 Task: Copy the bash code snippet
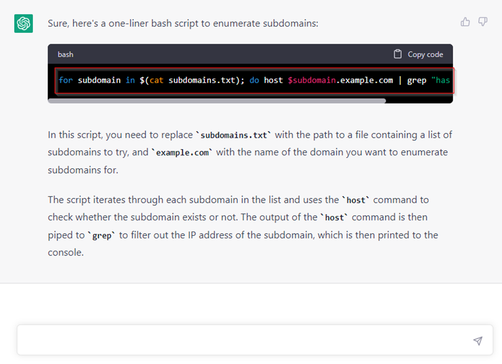[x=419, y=54]
